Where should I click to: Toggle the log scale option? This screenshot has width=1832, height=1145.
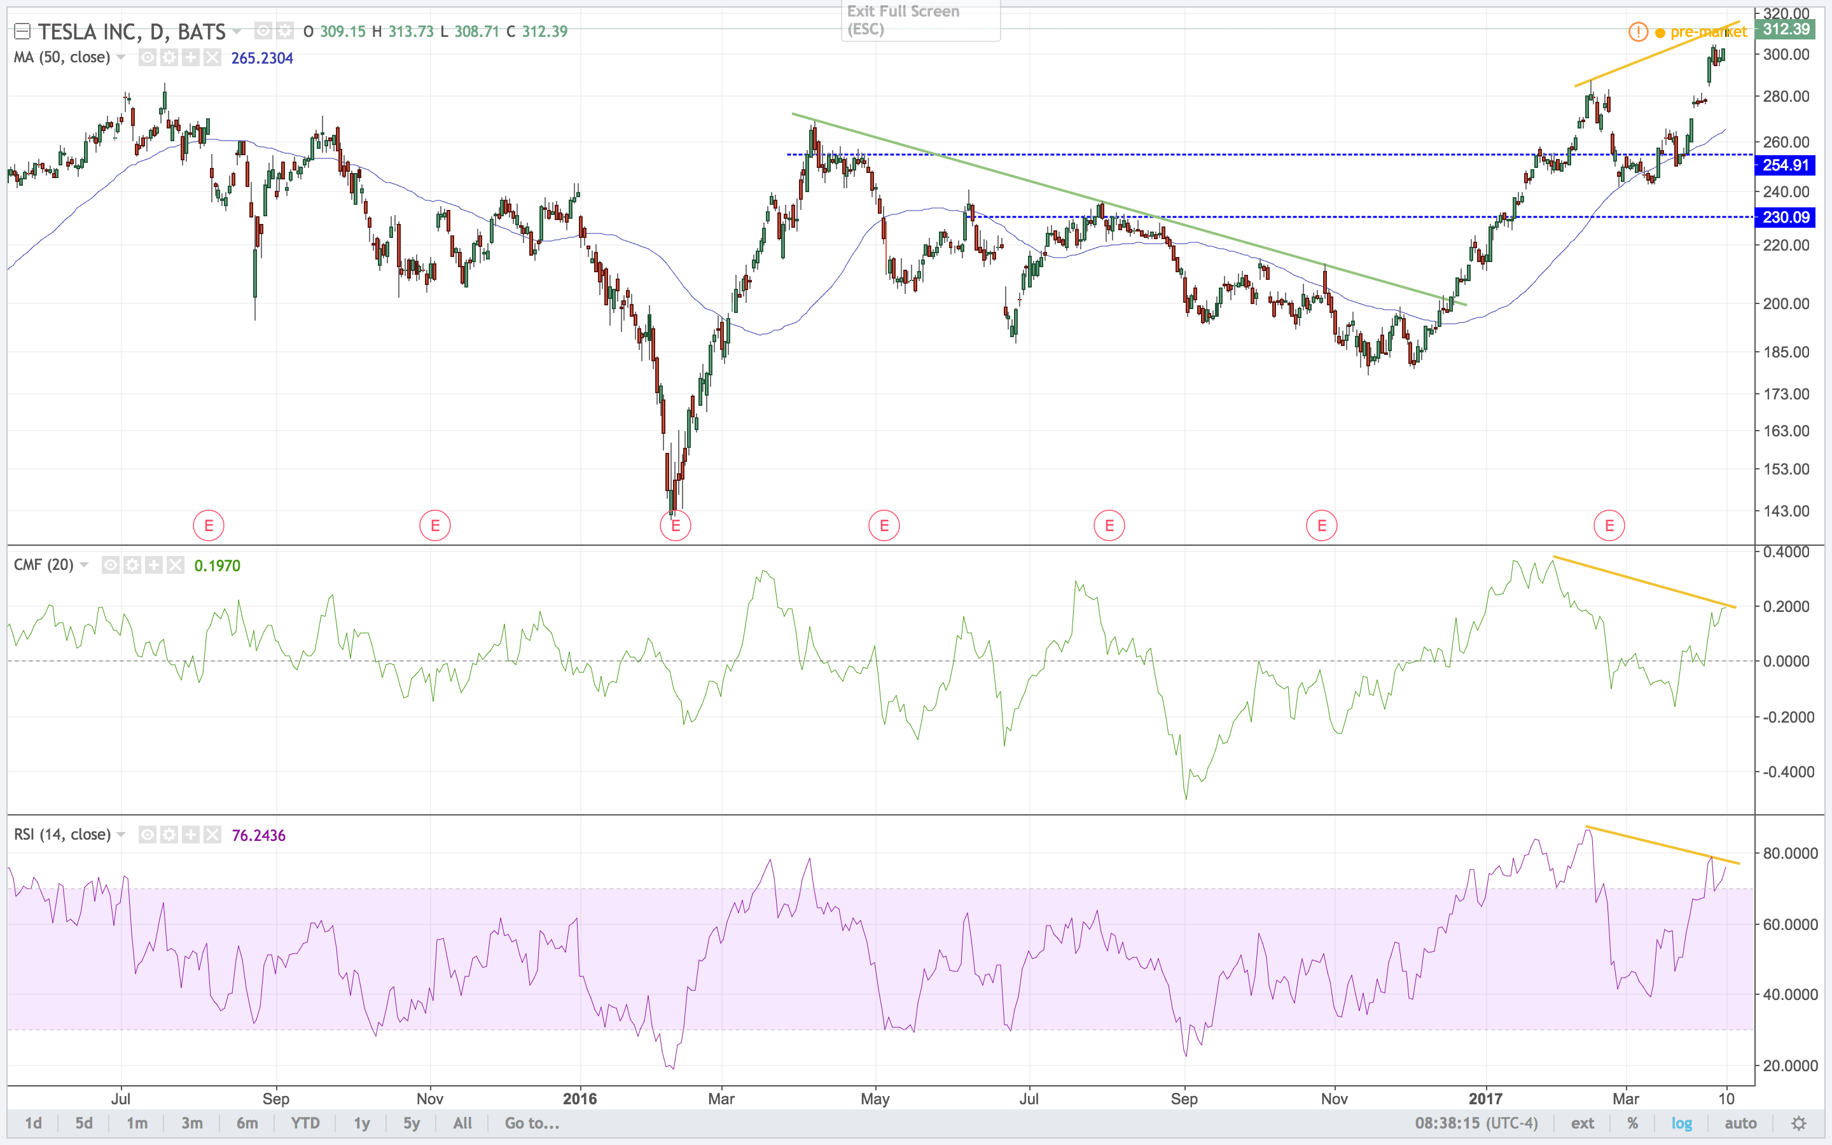tap(1681, 1123)
